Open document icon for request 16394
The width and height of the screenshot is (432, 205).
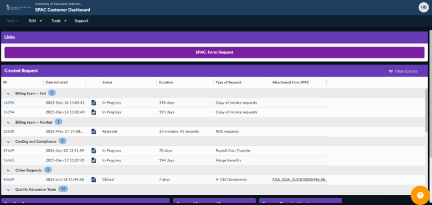[x=94, y=112]
